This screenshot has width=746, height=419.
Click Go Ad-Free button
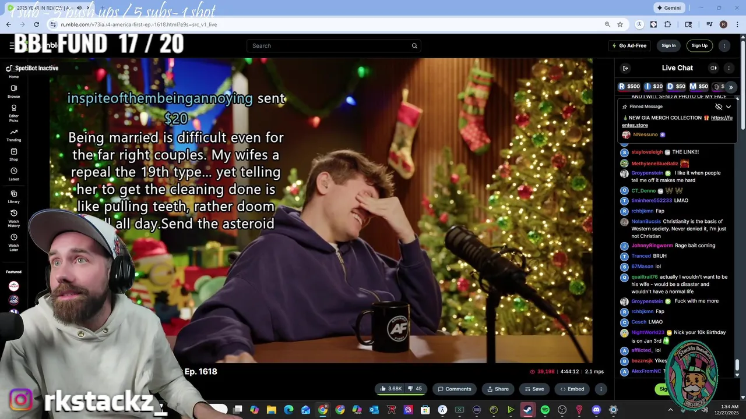coord(629,46)
